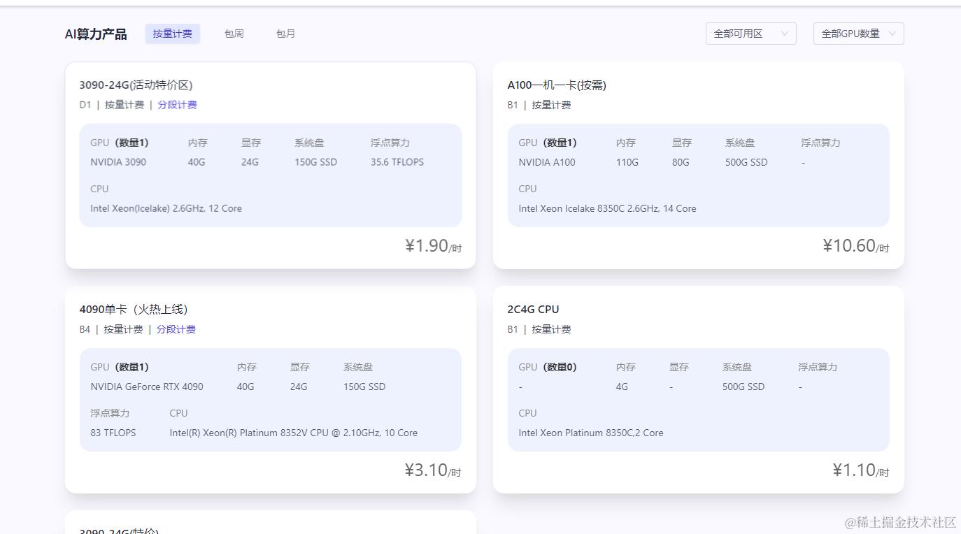The height and width of the screenshot is (534, 961).
Task: Click the ¥1.90/时 price on 3090 card
Action: [x=433, y=246]
